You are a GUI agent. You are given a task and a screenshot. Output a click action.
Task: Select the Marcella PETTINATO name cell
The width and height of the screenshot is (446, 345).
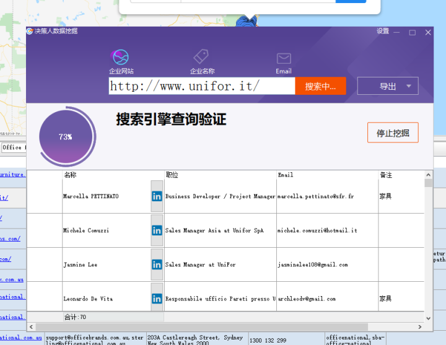(x=107, y=196)
